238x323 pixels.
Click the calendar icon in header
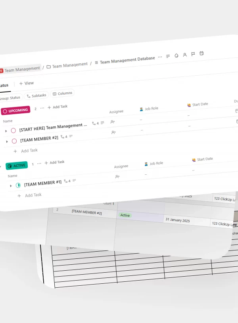(202, 54)
